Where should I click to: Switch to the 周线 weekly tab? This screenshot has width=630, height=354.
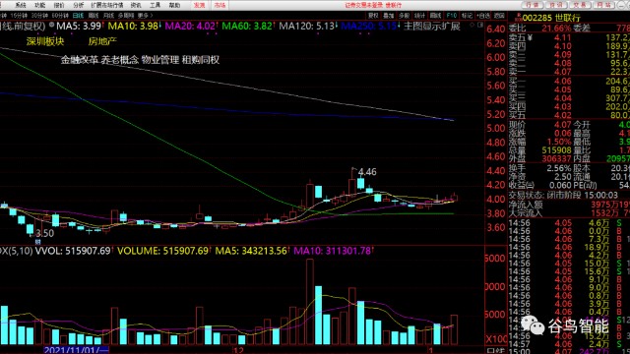(93, 16)
